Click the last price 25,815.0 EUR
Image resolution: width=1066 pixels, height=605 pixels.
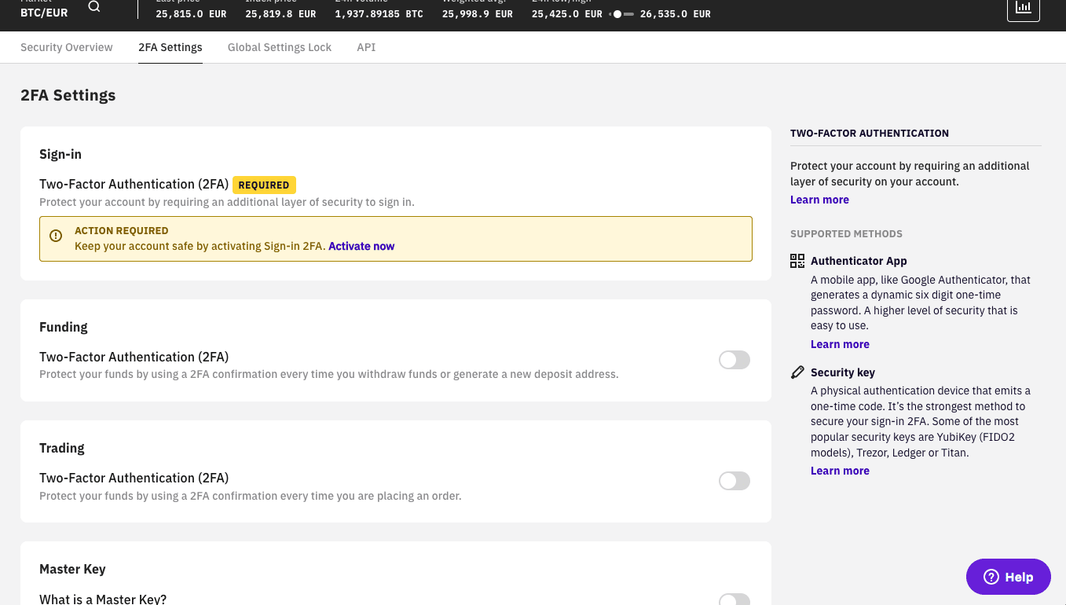[x=191, y=14]
